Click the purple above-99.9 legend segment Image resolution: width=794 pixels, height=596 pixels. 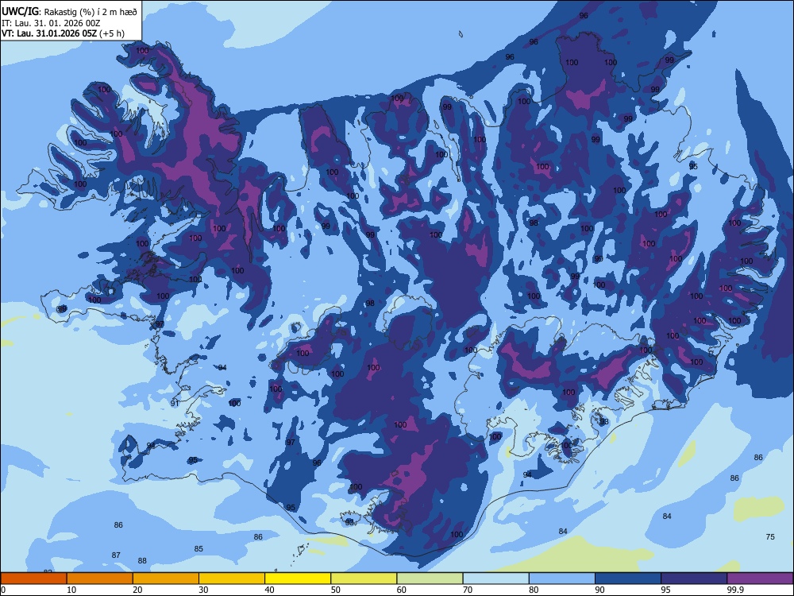pos(760,579)
